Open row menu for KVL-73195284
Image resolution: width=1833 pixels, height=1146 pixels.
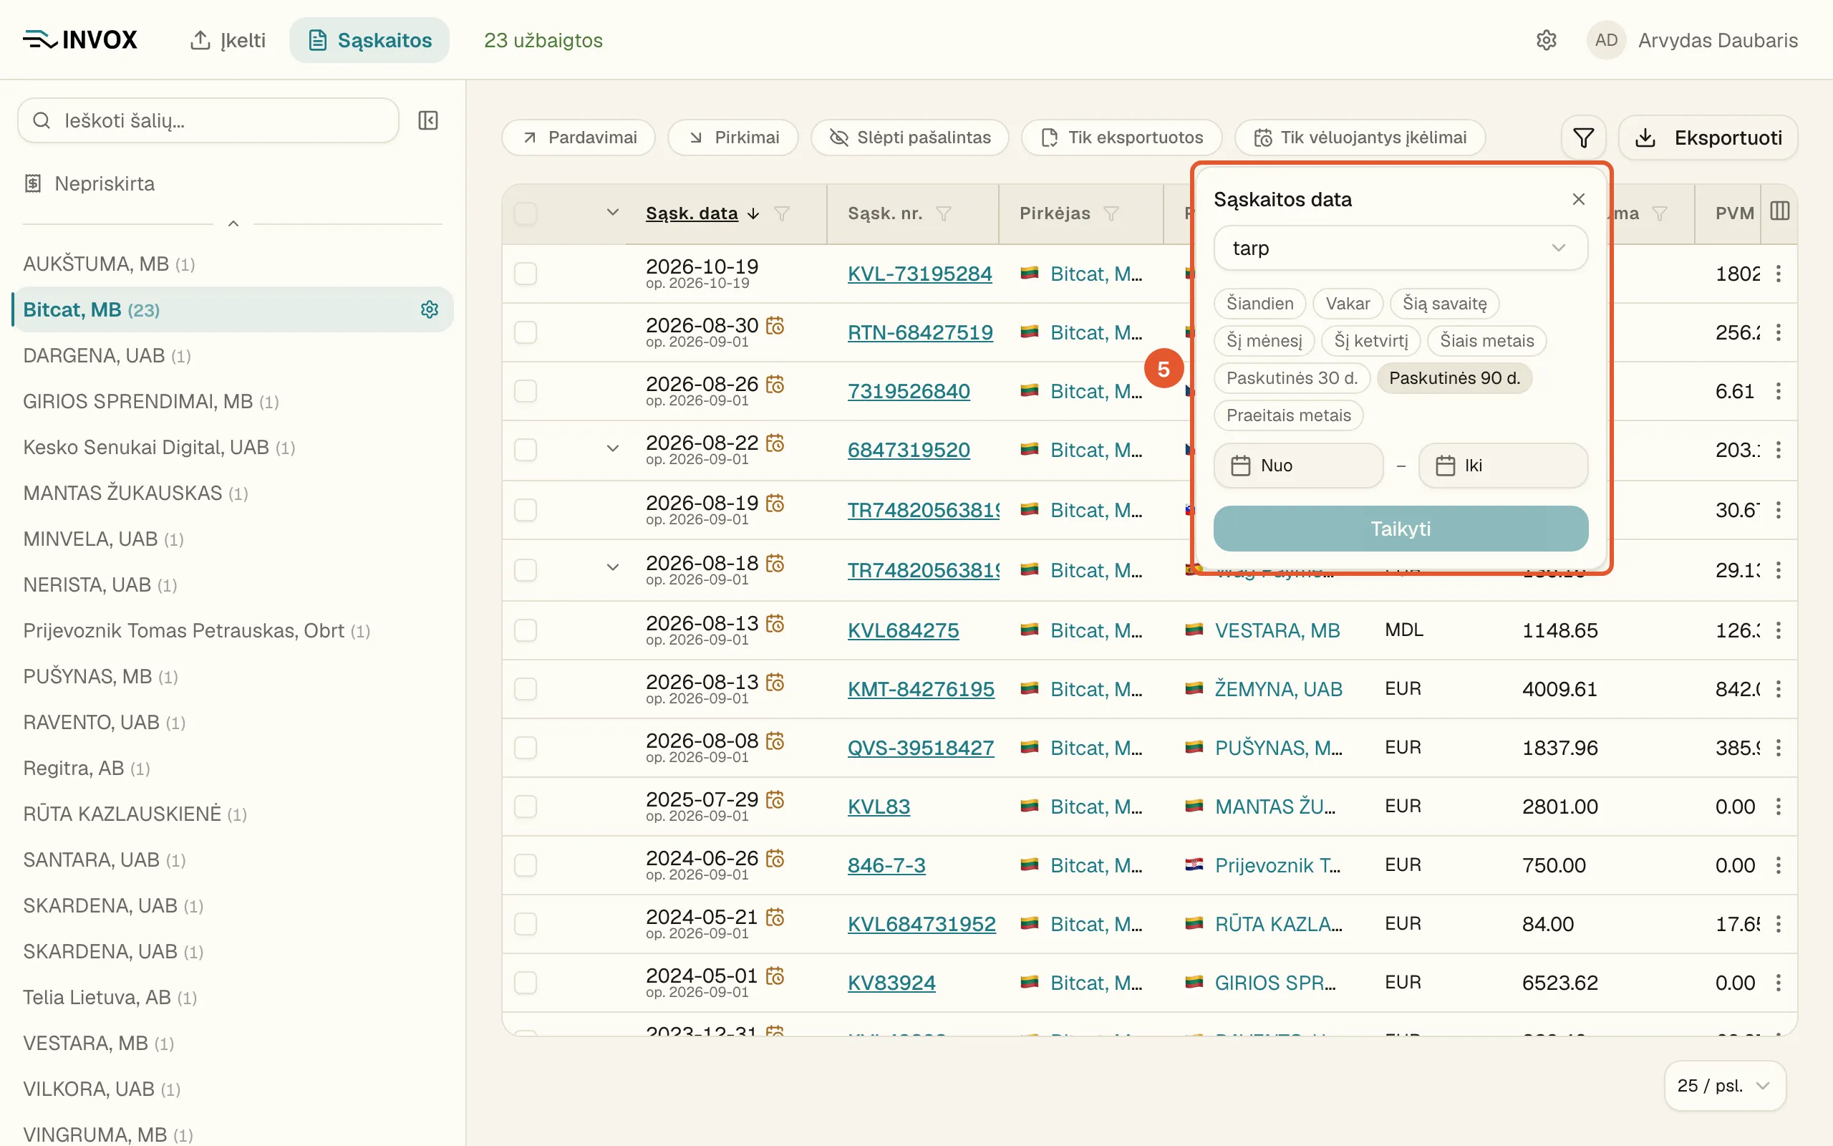click(1779, 274)
